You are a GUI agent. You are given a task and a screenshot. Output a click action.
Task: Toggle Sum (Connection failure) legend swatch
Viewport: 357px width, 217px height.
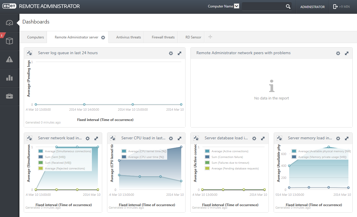(207, 157)
